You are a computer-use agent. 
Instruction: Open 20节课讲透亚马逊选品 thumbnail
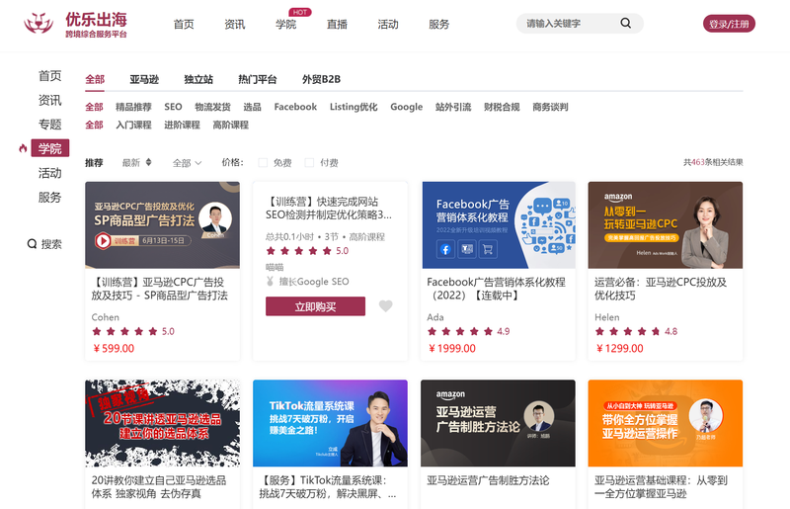(x=162, y=423)
